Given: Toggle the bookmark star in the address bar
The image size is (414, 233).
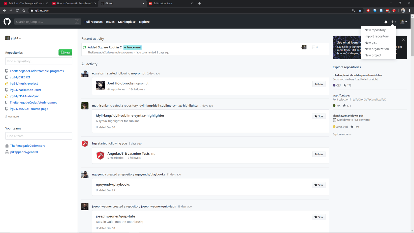Looking at the screenshot, I should click(360, 10).
